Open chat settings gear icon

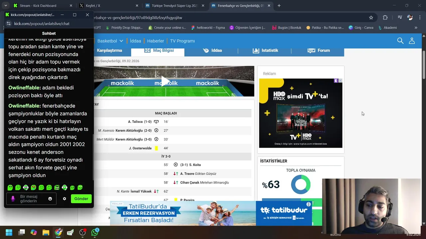point(65,199)
